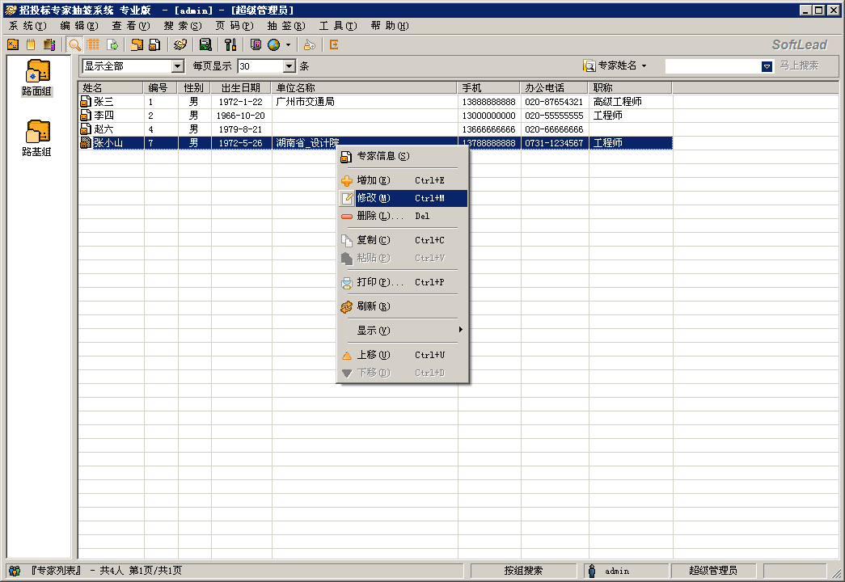This screenshot has width=845, height=582.
Task: Click the 高级工程师 cell
Action: coord(631,101)
